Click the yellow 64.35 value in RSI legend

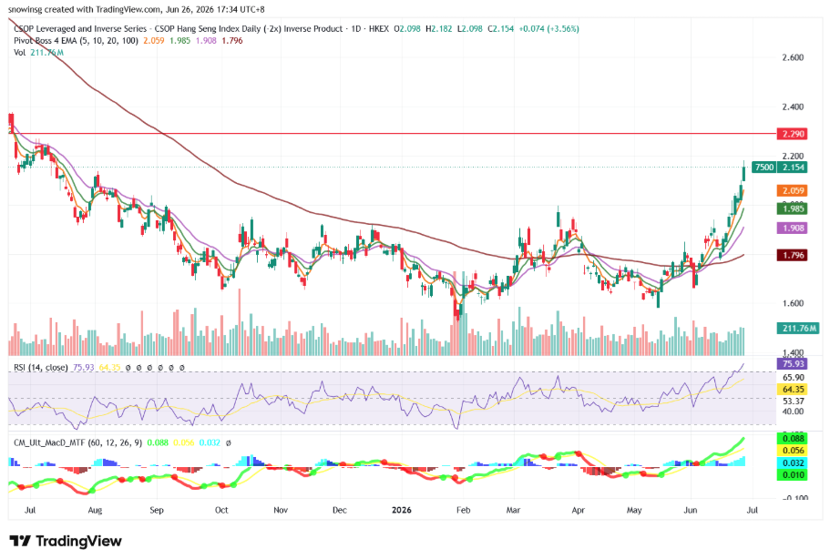pyautogui.click(x=109, y=367)
